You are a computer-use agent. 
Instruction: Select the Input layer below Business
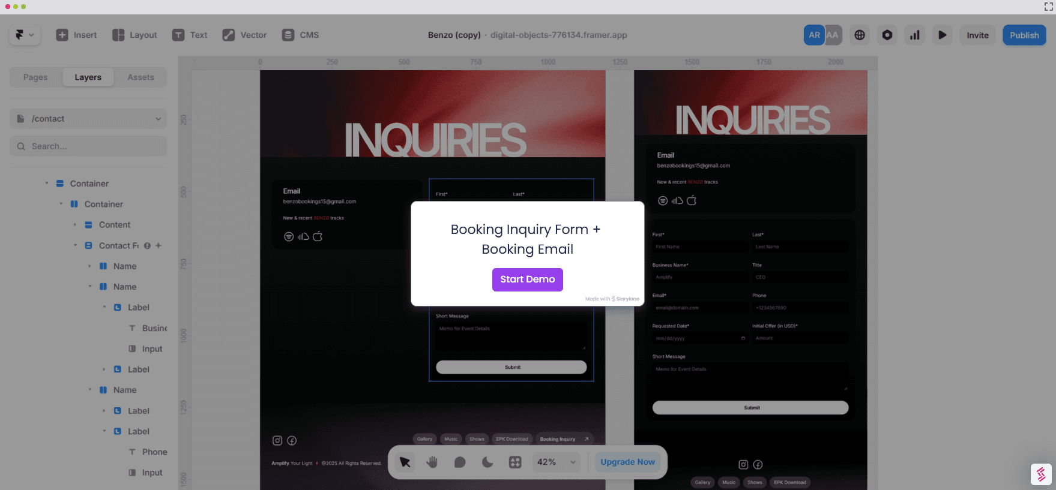(x=88, y=349)
